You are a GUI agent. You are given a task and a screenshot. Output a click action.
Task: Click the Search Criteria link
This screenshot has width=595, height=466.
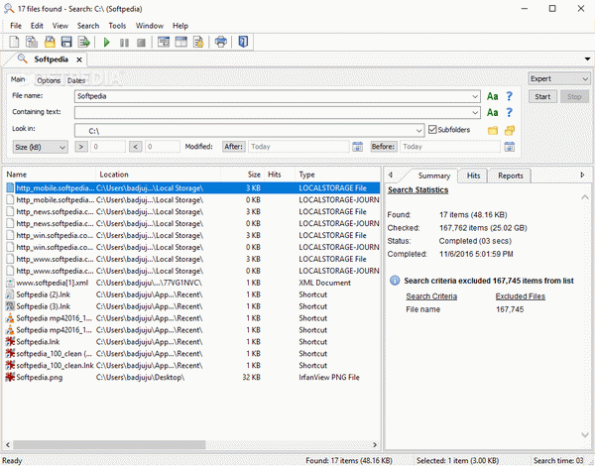point(431,296)
